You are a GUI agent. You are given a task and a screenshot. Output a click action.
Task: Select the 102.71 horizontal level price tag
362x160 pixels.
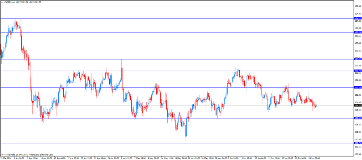point(358,71)
